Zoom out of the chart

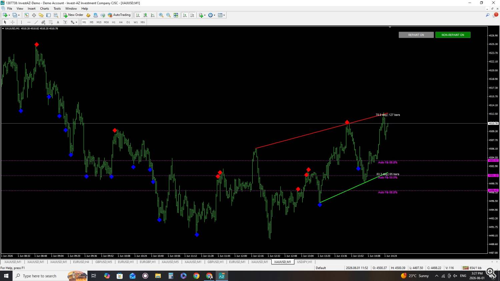click(x=168, y=15)
